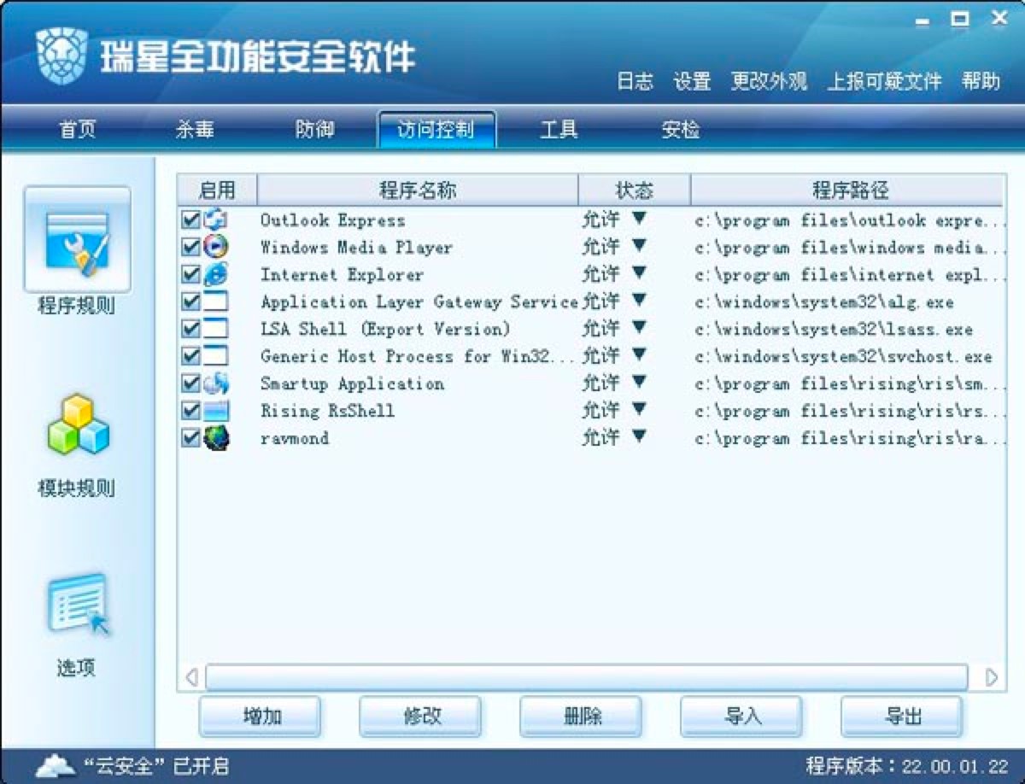Open status dropdown for Smartup Application
Image resolution: width=1025 pixels, height=784 pixels.
(639, 383)
